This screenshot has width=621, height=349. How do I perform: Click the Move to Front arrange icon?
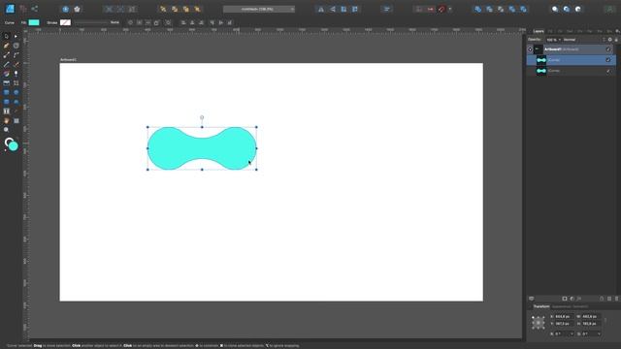[197, 9]
